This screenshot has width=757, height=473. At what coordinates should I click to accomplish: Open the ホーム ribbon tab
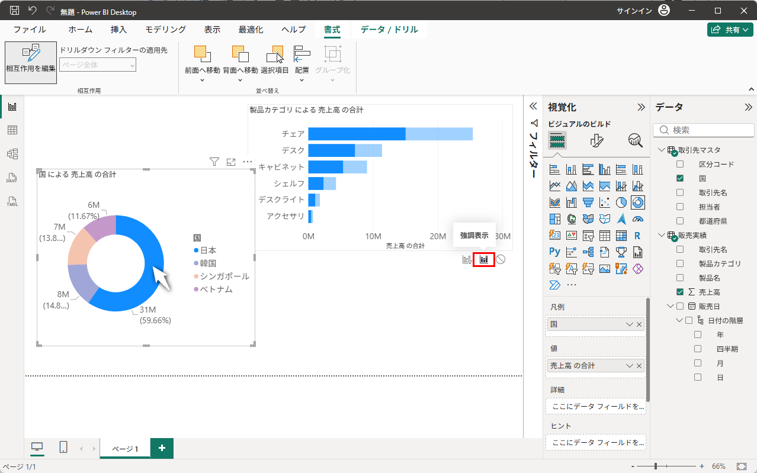[80, 30]
